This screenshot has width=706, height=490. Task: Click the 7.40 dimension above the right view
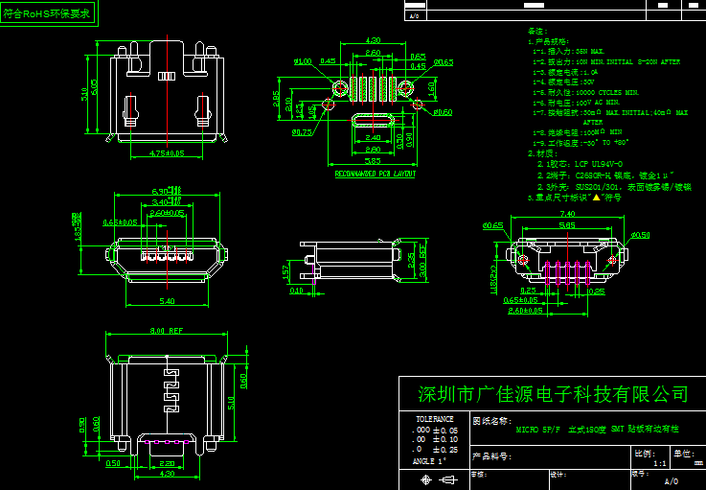click(566, 214)
